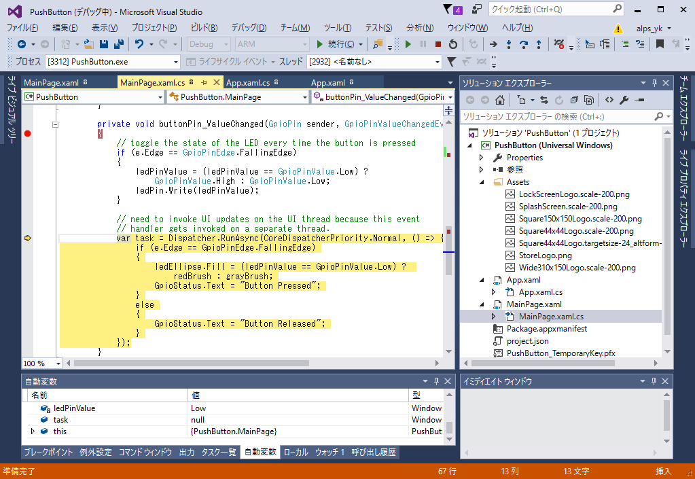Toggle auto-hide pin on 自動変数 panel
Image resolution: width=695 pixels, height=479 pixels.
click(436, 381)
